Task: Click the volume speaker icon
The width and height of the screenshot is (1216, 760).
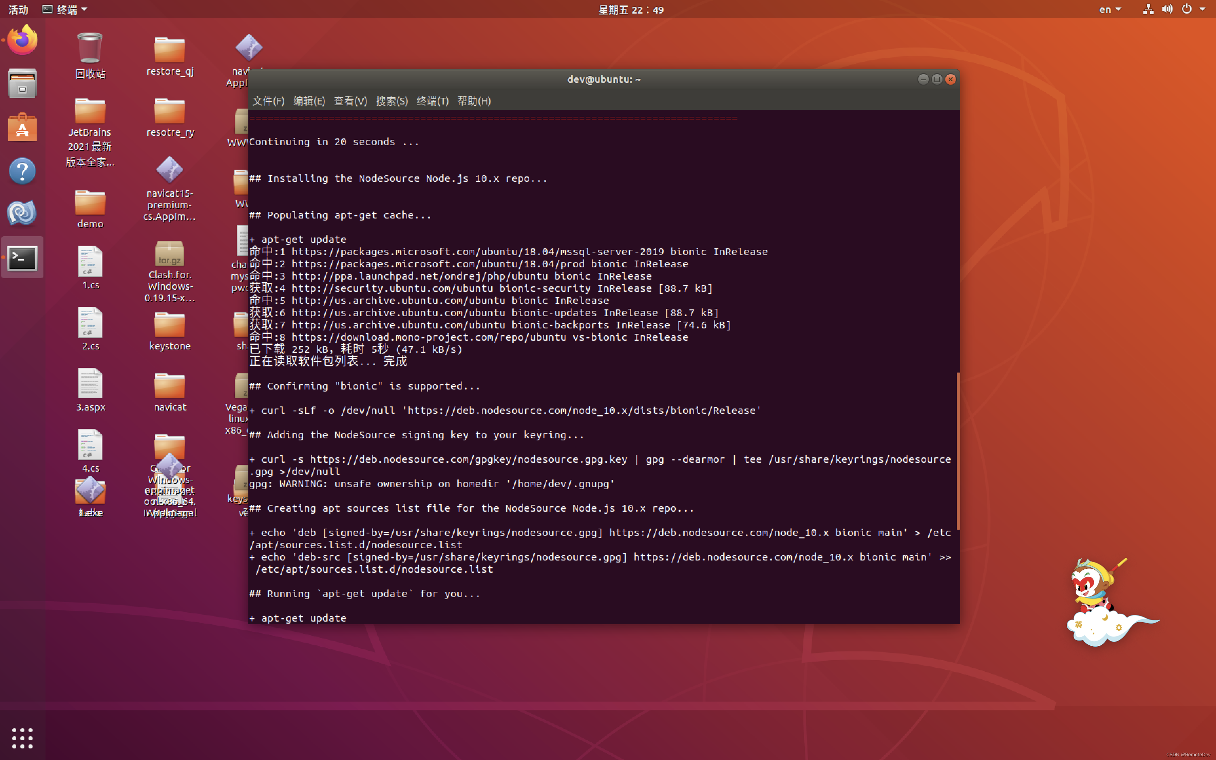Action: click(x=1167, y=9)
